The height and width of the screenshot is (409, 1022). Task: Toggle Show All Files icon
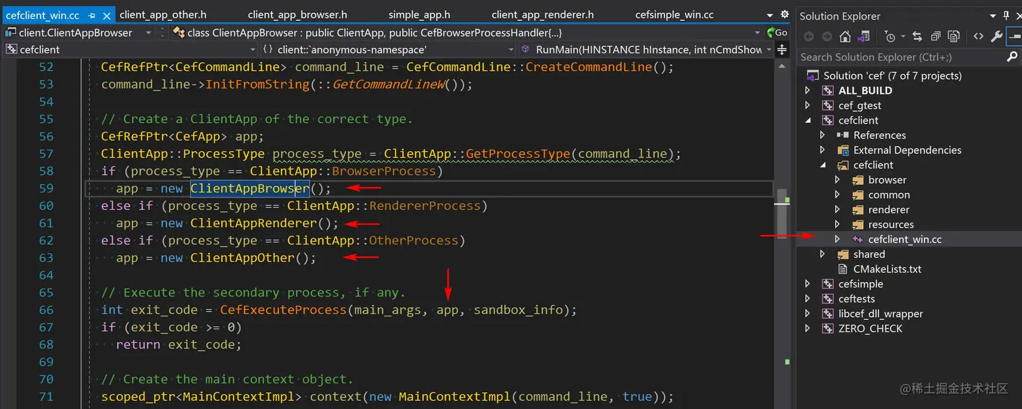pos(954,36)
